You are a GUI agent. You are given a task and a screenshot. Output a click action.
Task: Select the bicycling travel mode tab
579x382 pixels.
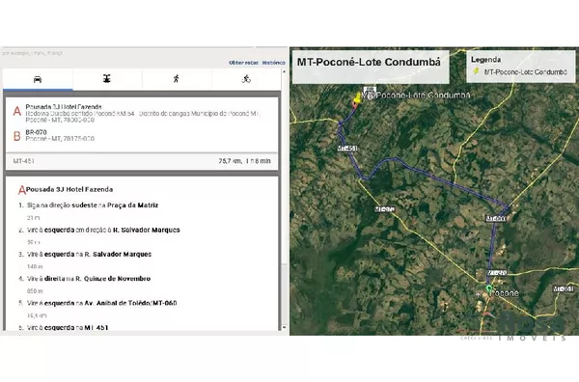[x=246, y=79]
